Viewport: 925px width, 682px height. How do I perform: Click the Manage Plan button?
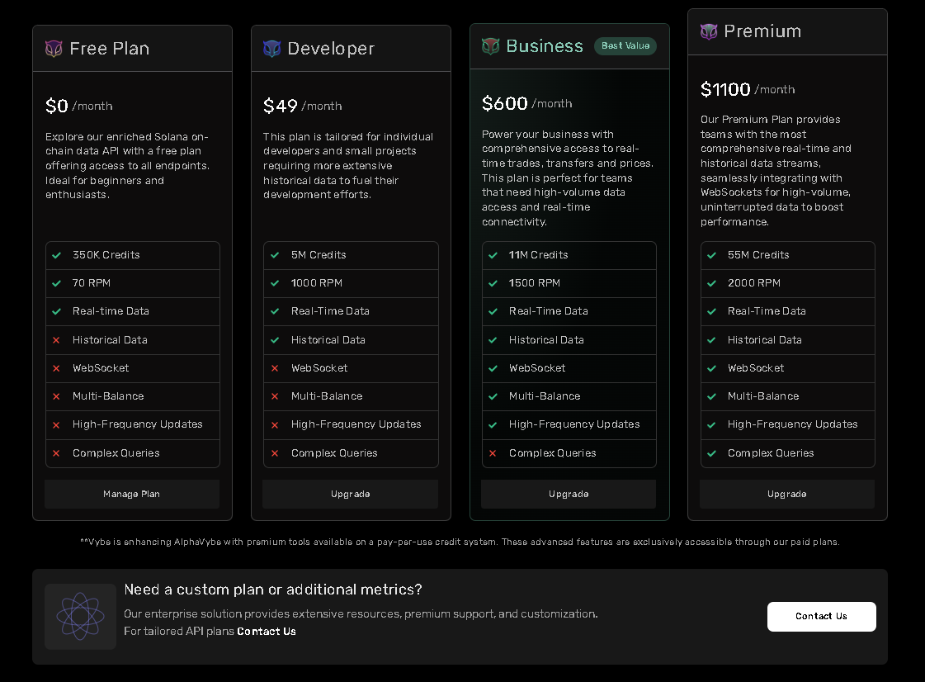(132, 495)
